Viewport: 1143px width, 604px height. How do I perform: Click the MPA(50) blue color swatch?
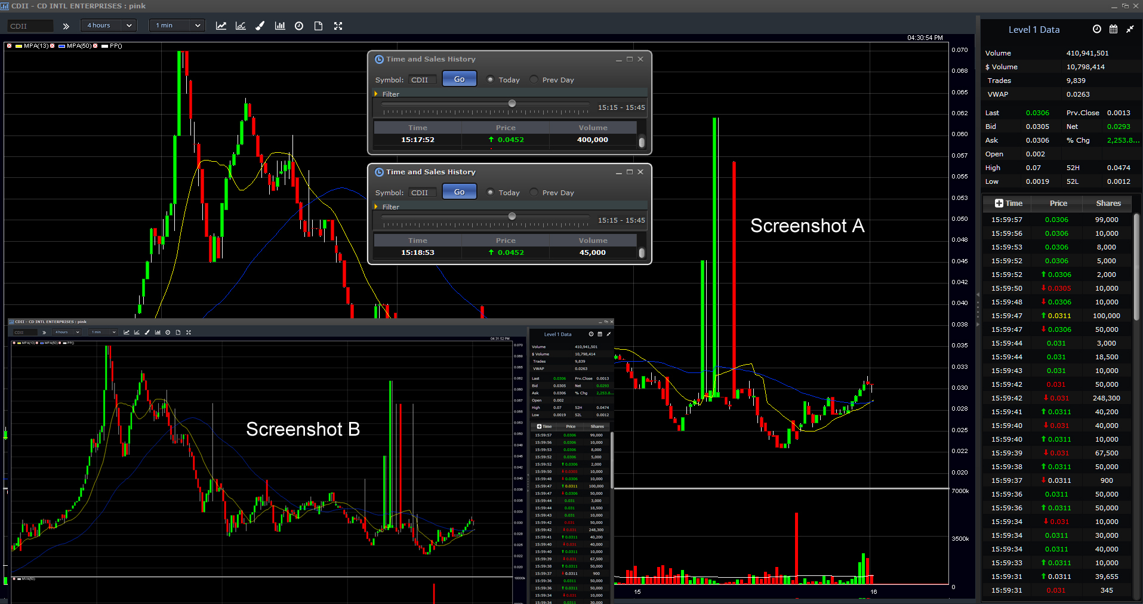pyautogui.click(x=62, y=46)
